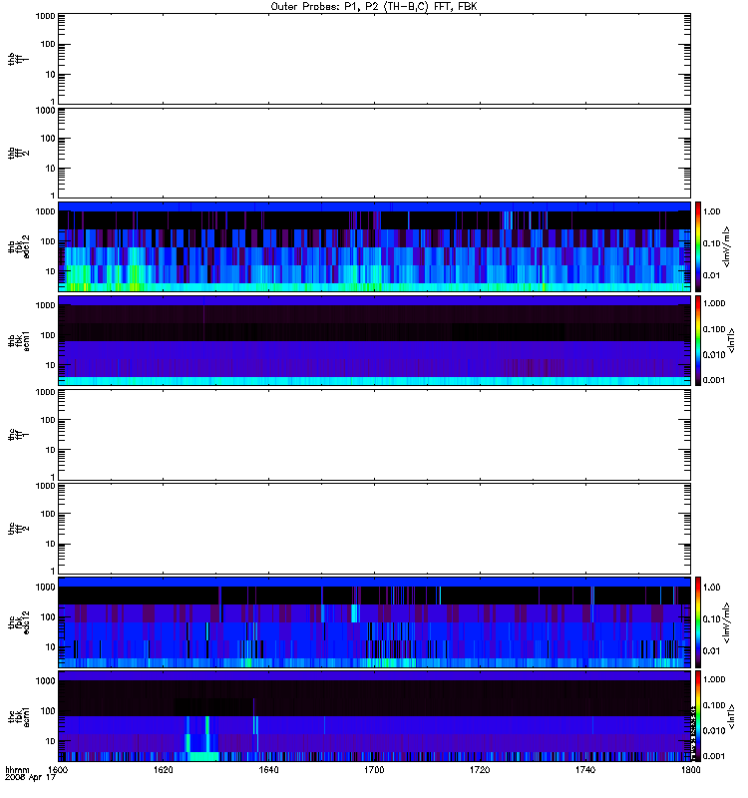
Task: Select the color bar of thc fbk edc12 panel
Action: tap(698, 621)
